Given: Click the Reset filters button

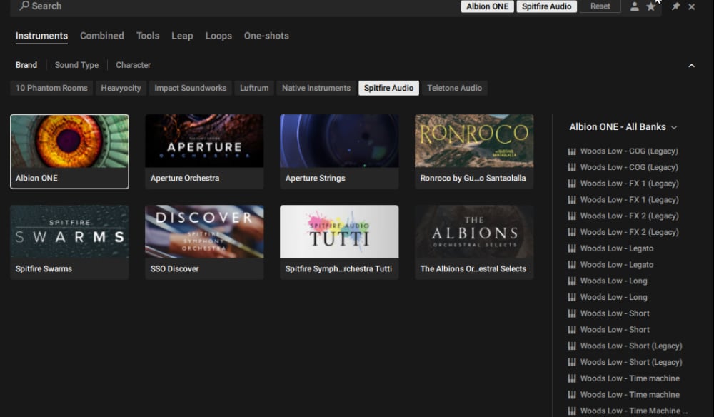Looking at the screenshot, I should (x=600, y=6).
